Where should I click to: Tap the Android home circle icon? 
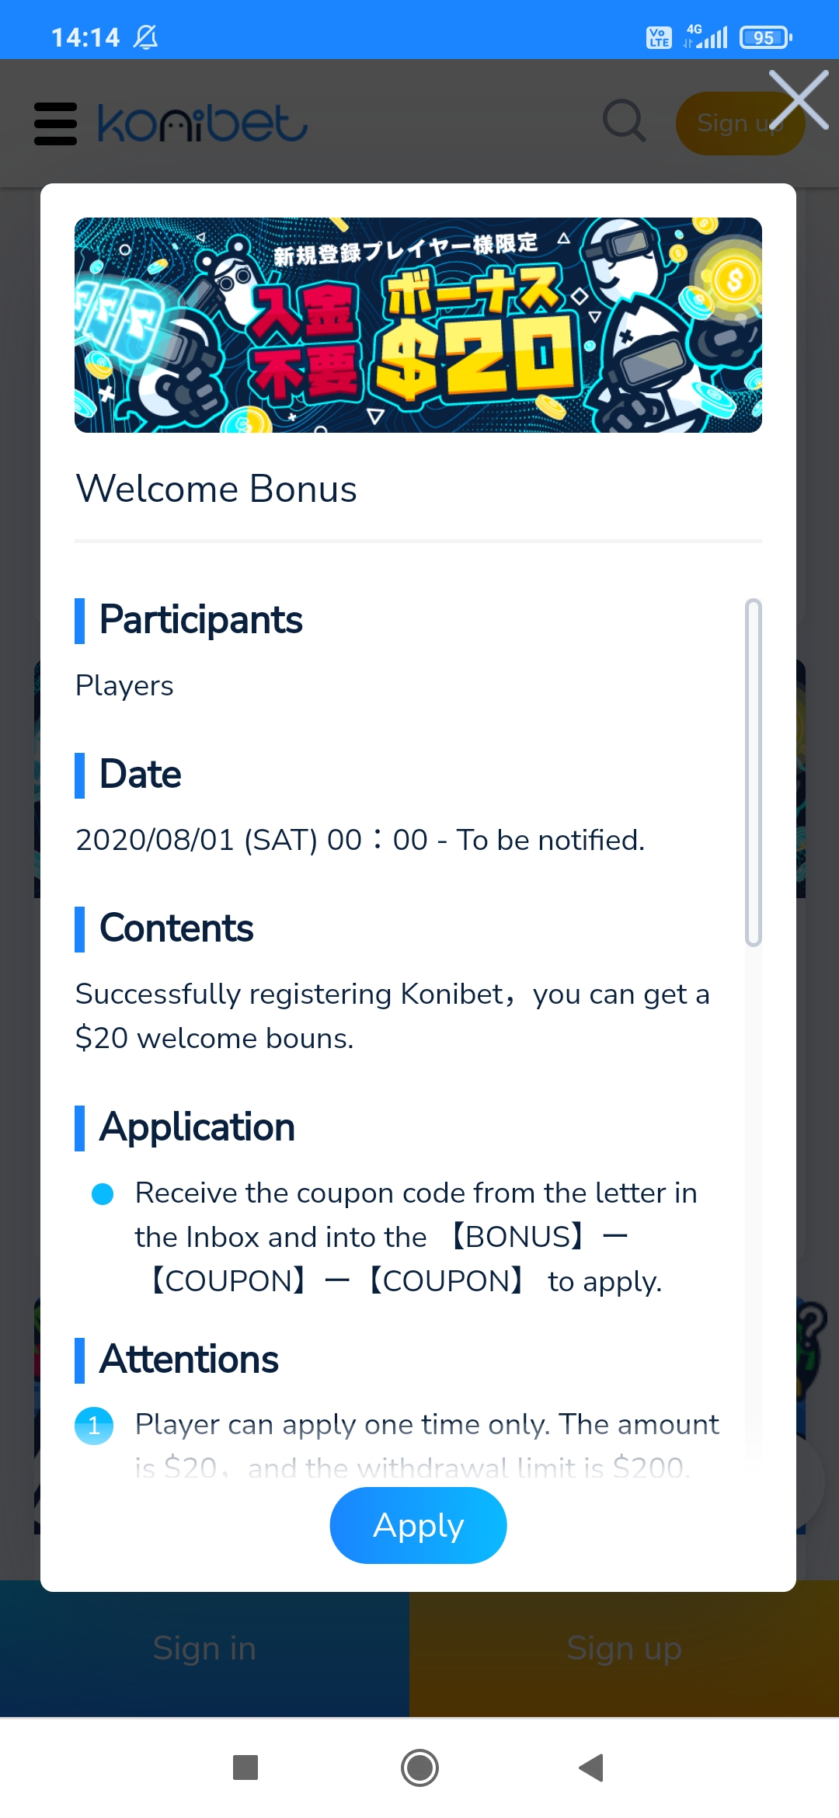click(419, 1767)
